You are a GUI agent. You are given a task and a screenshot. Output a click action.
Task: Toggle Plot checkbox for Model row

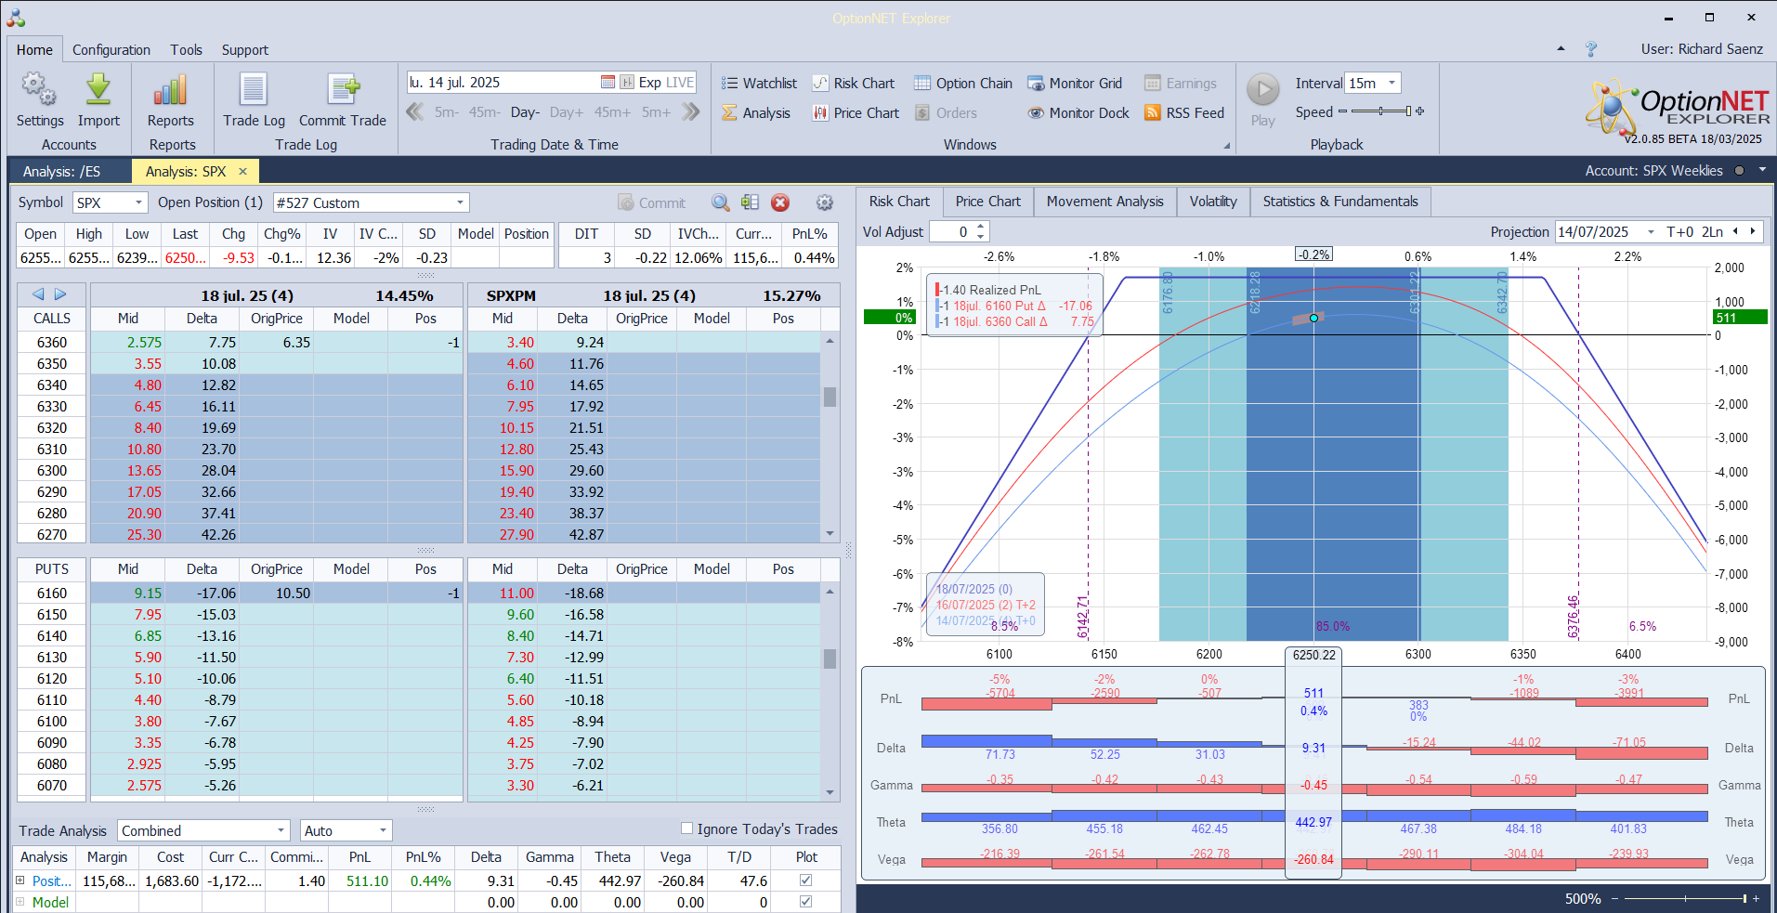click(x=805, y=901)
